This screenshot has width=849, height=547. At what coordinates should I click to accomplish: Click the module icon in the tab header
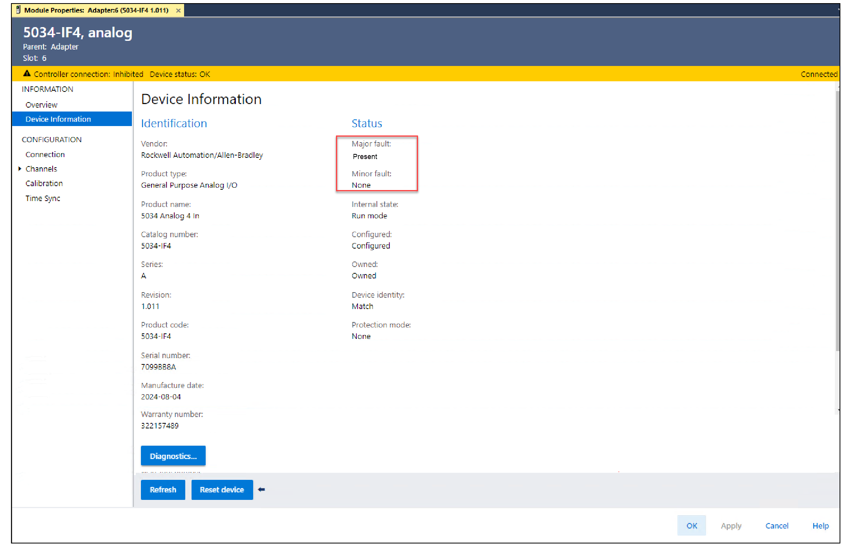pyautogui.click(x=18, y=10)
